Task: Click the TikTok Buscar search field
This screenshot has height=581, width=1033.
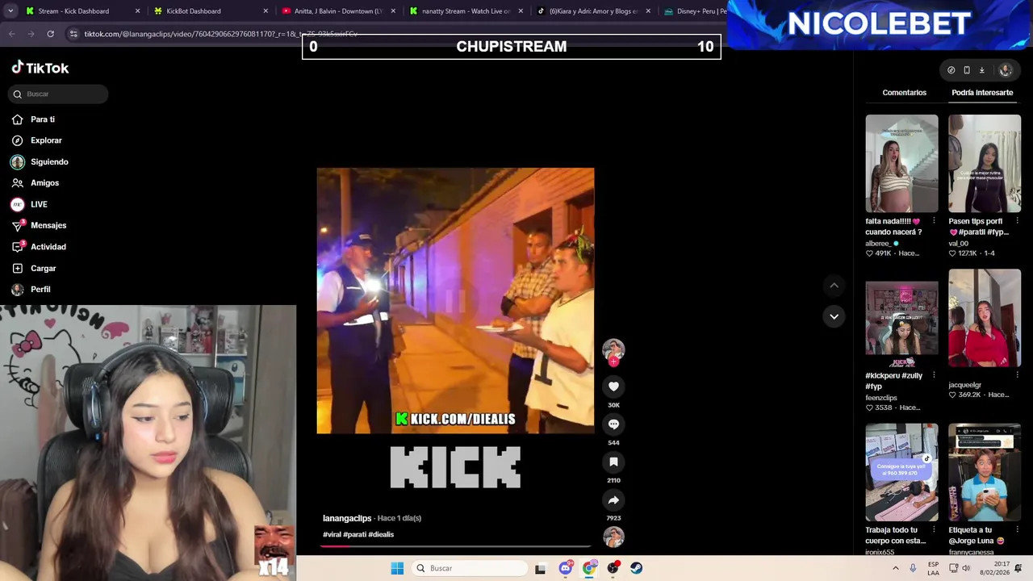Action: (x=58, y=94)
